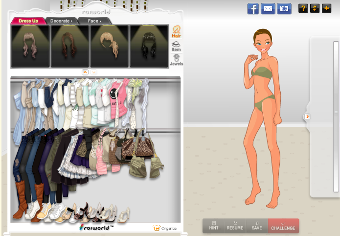Click the envelope email icon
This screenshot has height=236, width=340.
point(268,8)
